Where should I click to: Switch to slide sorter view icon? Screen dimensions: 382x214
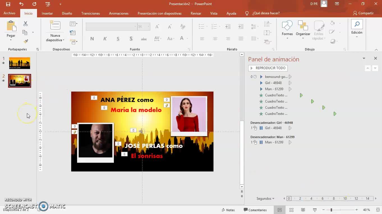(x=291, y=210)
